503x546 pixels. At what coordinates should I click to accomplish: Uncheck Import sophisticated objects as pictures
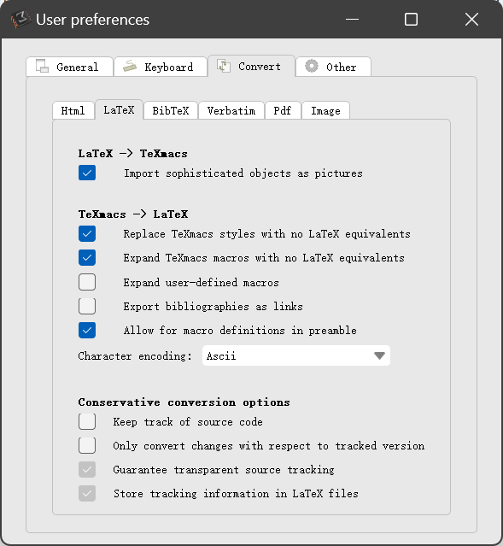[x=87, y=173]
